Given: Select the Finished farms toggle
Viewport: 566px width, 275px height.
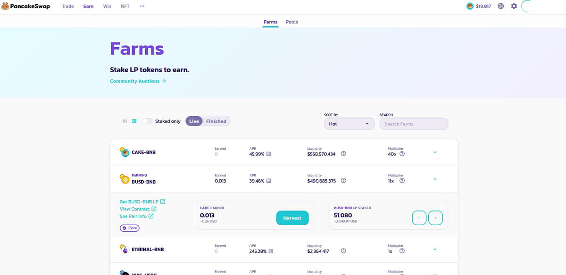Looking at the screenshot, I should click(216, 121).
